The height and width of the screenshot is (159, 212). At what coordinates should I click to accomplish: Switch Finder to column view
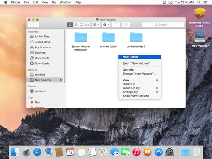point(82,25)
